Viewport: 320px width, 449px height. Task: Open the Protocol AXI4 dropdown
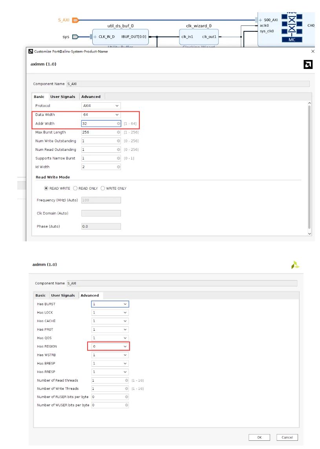coord(101,106)
